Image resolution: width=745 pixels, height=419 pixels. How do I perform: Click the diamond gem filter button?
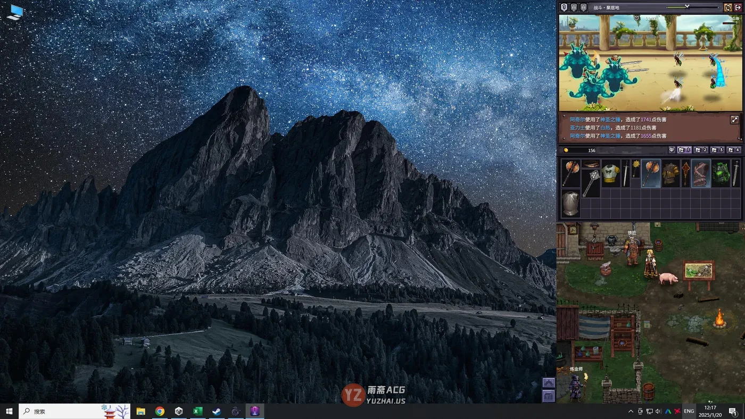[672, 150]
